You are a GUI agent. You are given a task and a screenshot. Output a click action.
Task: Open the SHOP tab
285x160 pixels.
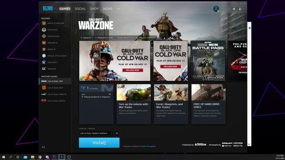tap(94, 9)
